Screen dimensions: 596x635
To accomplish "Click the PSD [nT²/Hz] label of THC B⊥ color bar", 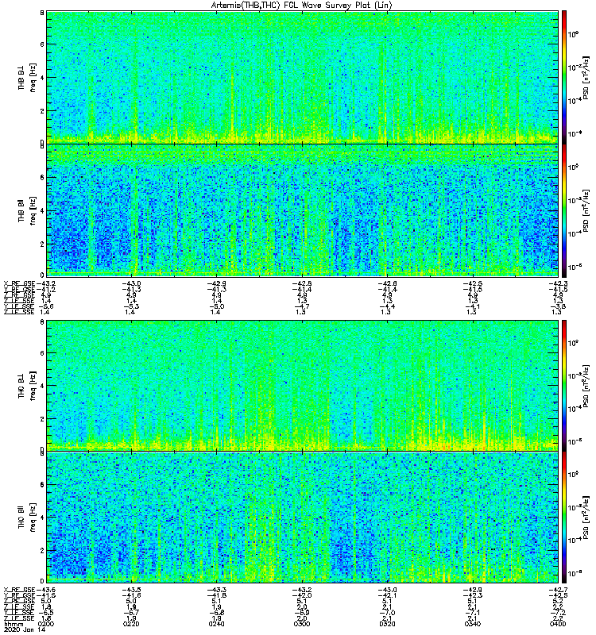I will (586, 386).
